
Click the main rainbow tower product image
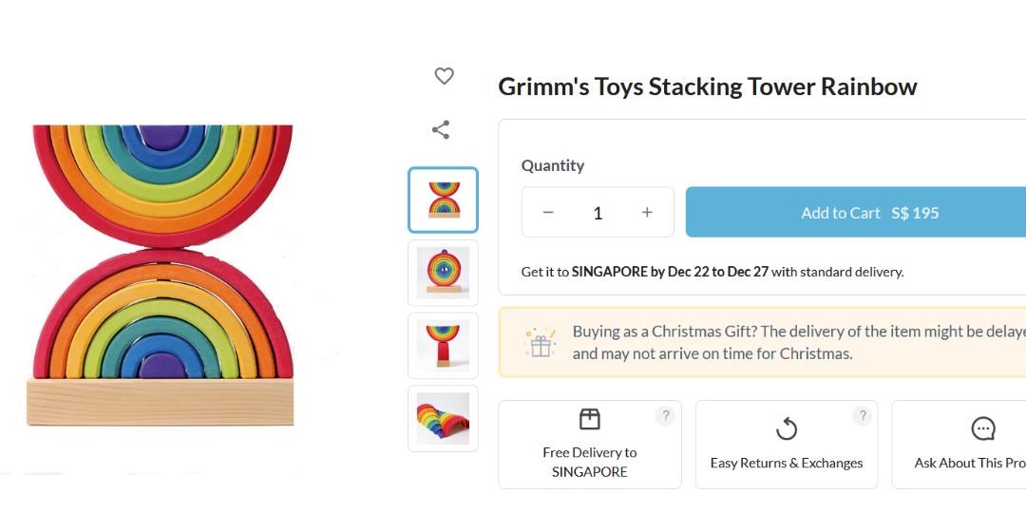[160, 275]
